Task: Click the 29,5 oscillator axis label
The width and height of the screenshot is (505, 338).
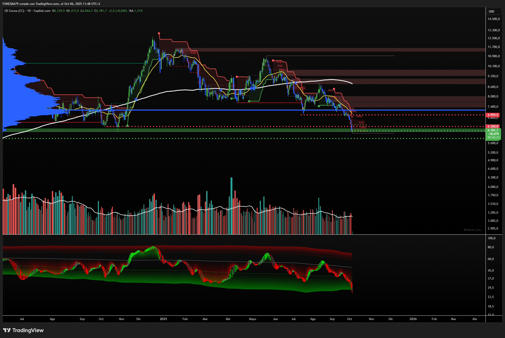Action: (491, 288)
